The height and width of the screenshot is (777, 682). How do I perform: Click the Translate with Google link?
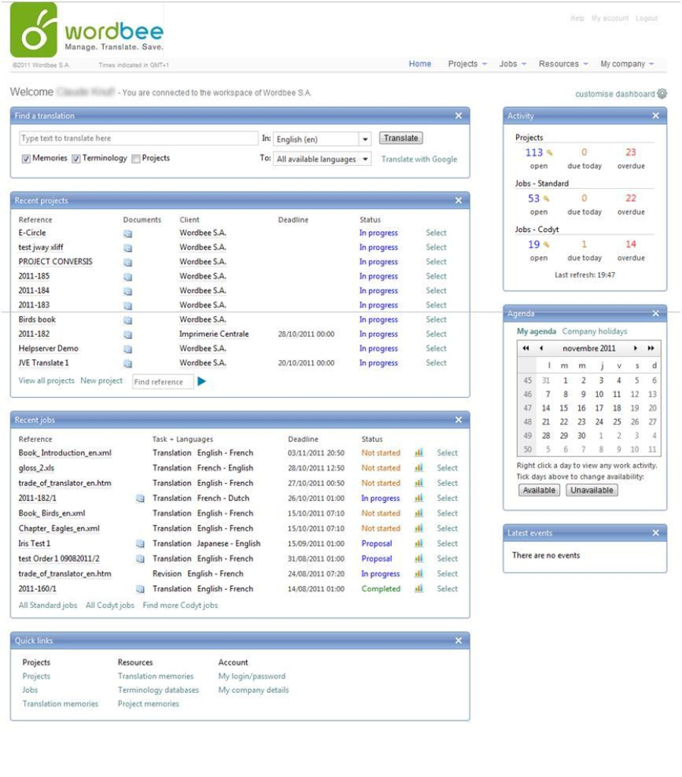click(419, 159)
